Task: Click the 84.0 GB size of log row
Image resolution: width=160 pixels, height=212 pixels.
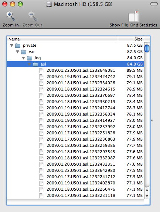Action: [135, 58]
